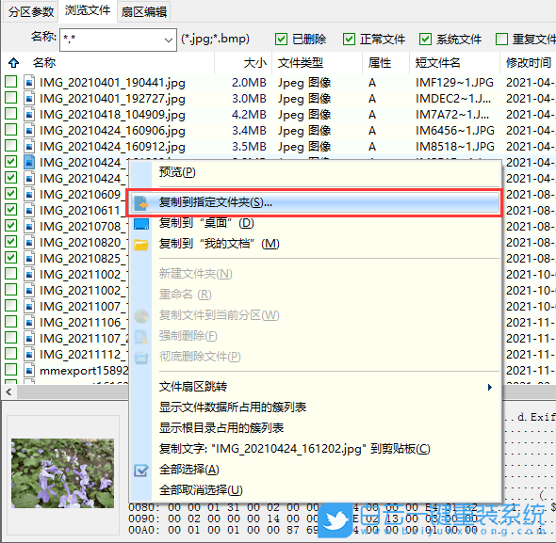
Task: Toggle the 正常文件 checkbox
Action: click(349, 39)
